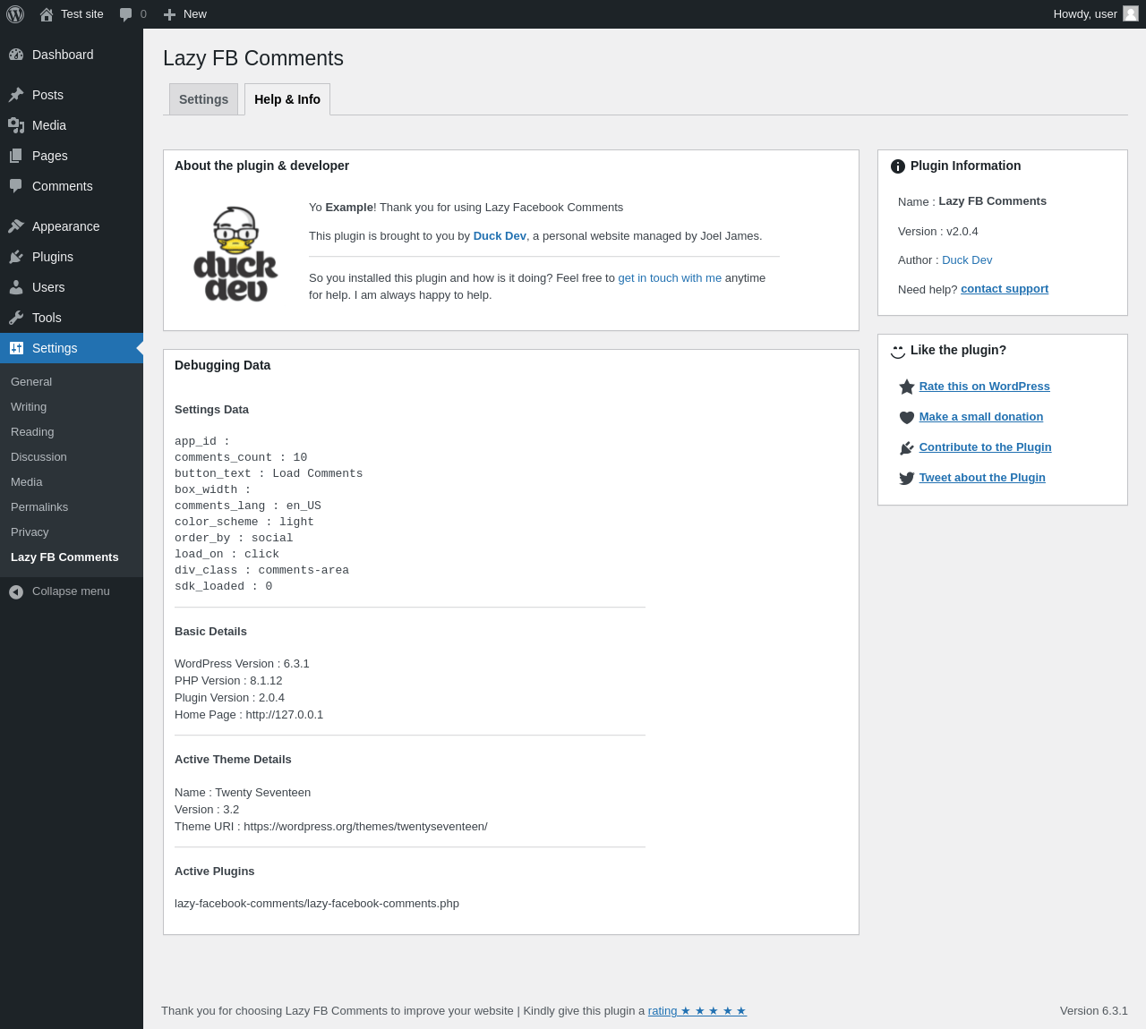
Task: Click the star icon beside Rate this
Action: [x=907, y=387]
